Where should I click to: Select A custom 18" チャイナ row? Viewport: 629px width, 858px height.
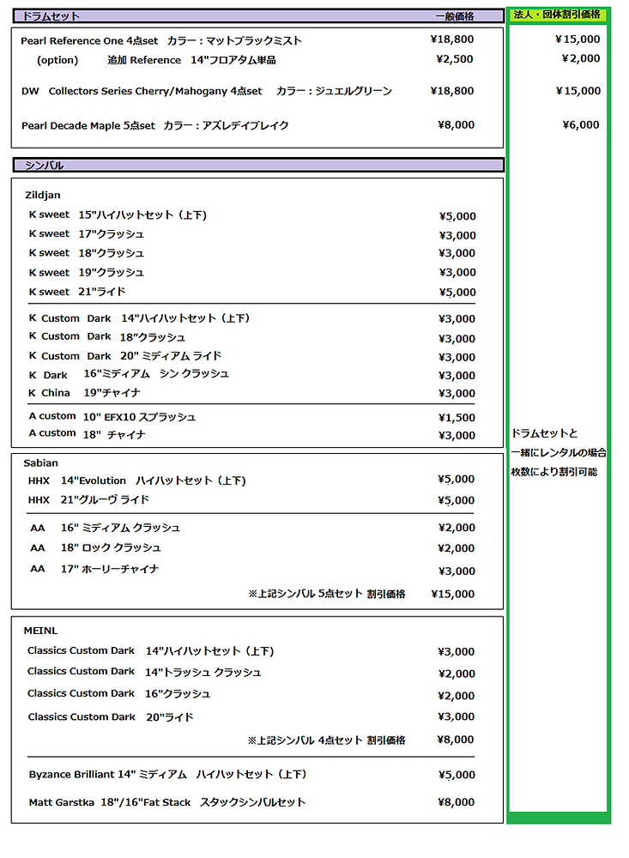pos(87,434)
